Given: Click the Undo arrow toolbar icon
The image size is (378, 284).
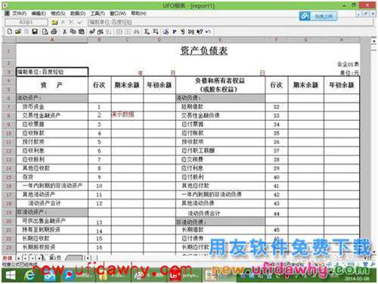Looking at the screenshot, I should pyautogui.click(x=208, y=32).
